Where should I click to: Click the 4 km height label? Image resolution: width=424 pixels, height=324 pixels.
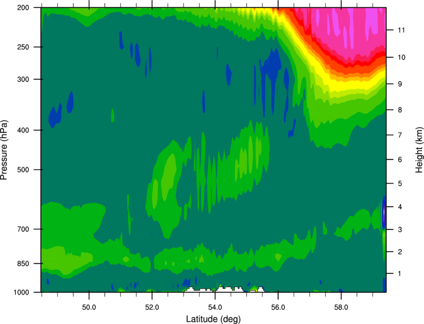[x=400, y=207]
